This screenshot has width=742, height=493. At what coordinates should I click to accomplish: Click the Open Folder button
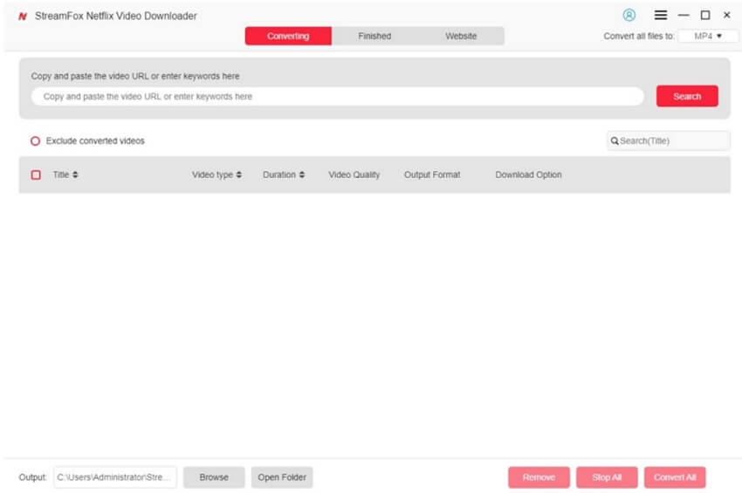(282, 477)
